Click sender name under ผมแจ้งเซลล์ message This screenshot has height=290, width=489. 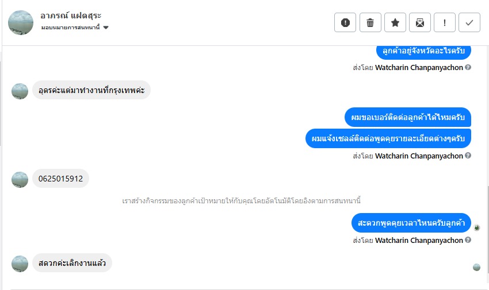point(419,156)
